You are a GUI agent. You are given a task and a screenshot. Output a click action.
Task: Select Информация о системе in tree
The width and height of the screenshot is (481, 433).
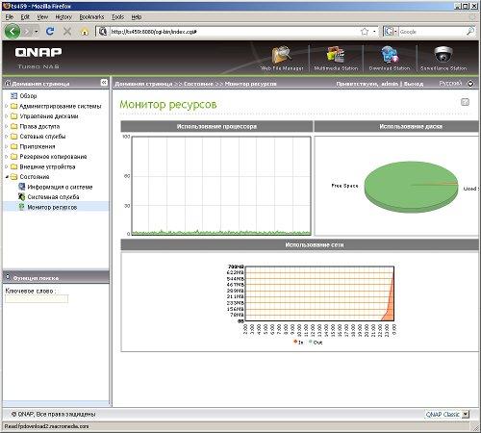coord(60,187)
